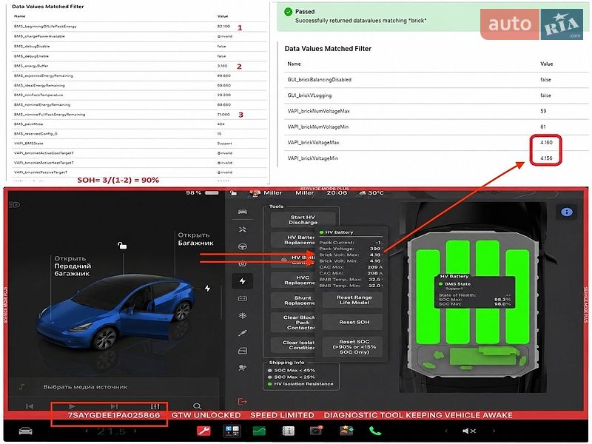This screenshot has width=592, height=444.
Task: Open car controls icon in bottom dock
Action: point(25,431)
